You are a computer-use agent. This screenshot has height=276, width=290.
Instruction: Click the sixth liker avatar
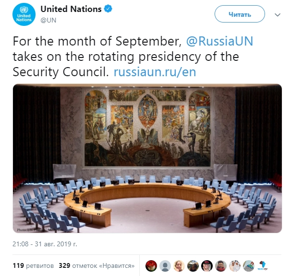tap(221, 265)
